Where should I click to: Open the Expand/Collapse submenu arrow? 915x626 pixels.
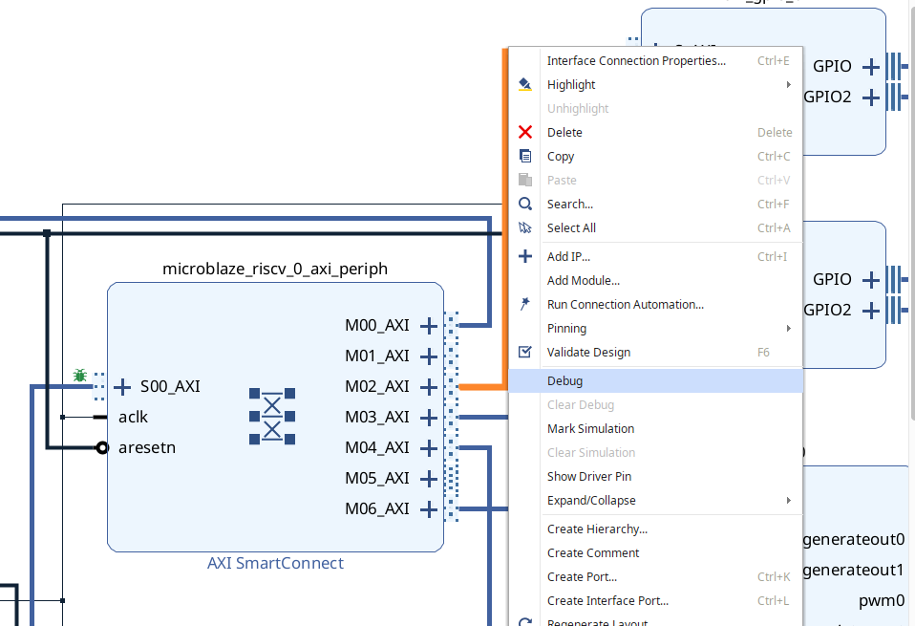pyautogui.click(x=790, y=500)
